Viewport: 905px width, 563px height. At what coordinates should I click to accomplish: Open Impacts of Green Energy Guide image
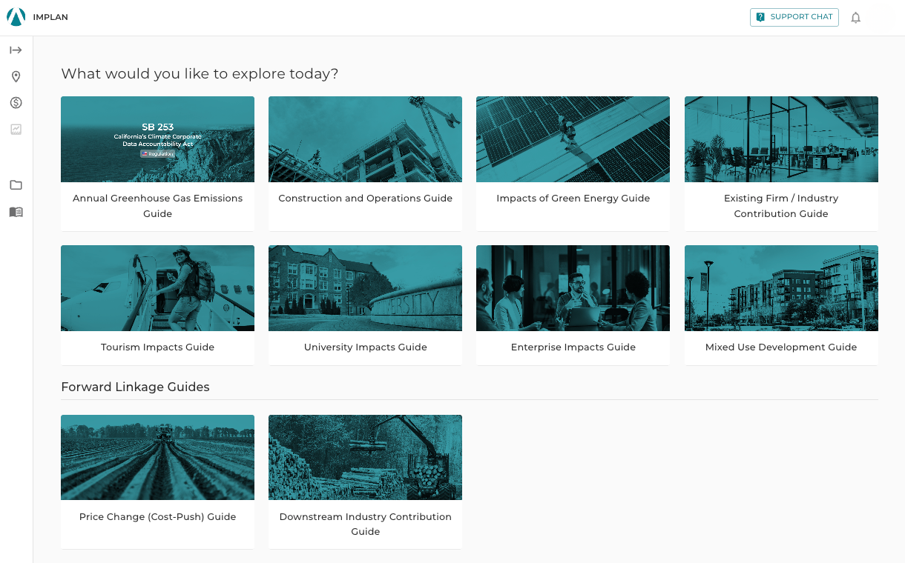(x=573, y=139)
